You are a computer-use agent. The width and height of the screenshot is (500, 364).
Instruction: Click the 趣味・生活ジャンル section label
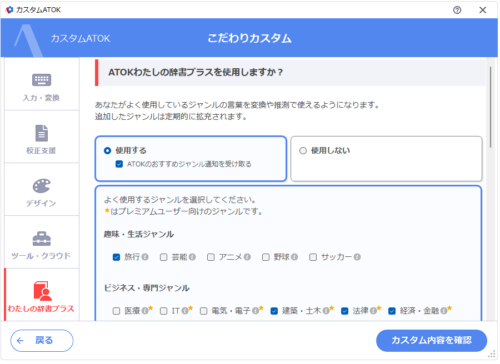click(139, 234)
